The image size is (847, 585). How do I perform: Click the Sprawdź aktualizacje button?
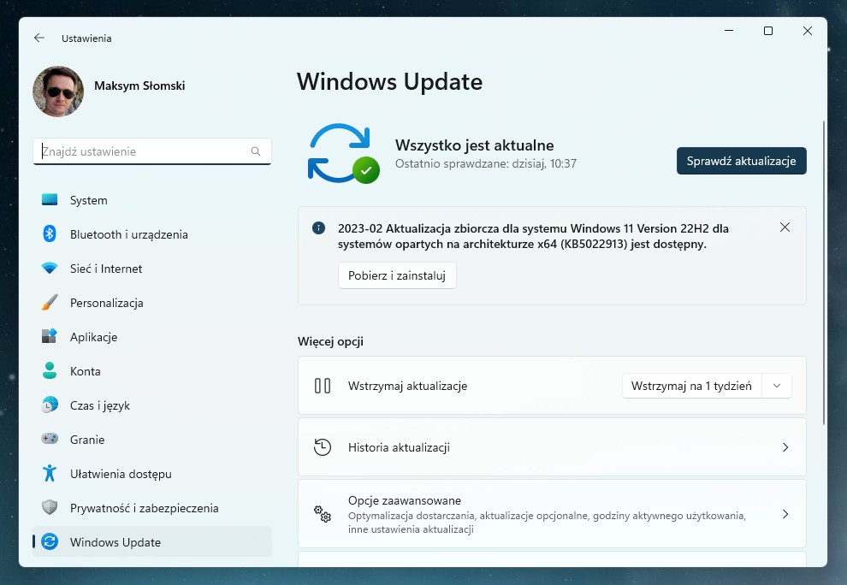[741, 161]
